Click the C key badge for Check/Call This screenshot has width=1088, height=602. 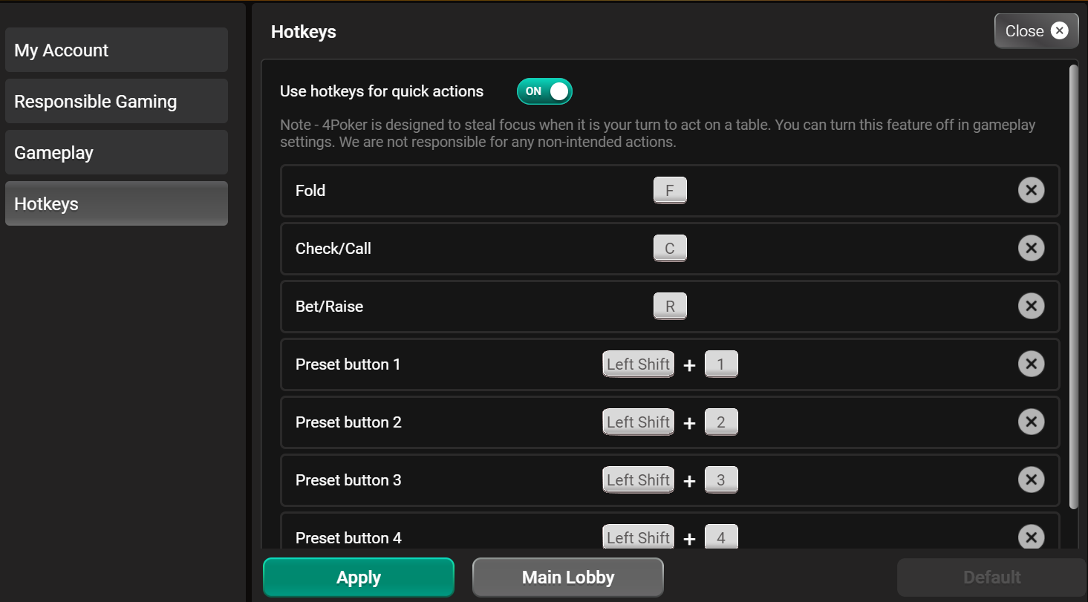click(670, 248)
